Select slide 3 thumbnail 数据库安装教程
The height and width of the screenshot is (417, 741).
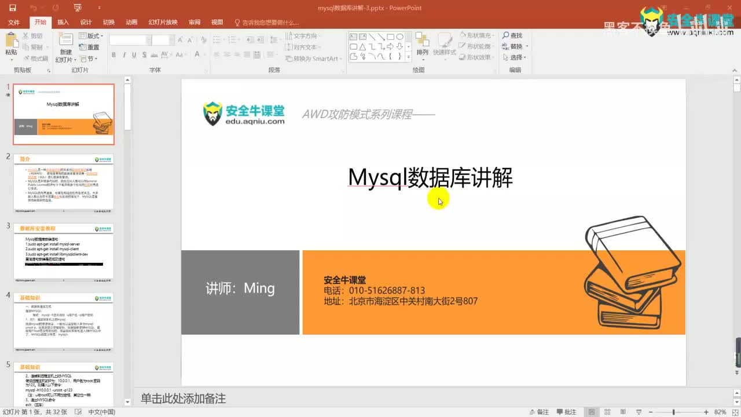coord(64,253)
